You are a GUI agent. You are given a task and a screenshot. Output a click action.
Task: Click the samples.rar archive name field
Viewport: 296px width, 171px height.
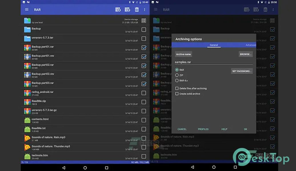point(213,62)
